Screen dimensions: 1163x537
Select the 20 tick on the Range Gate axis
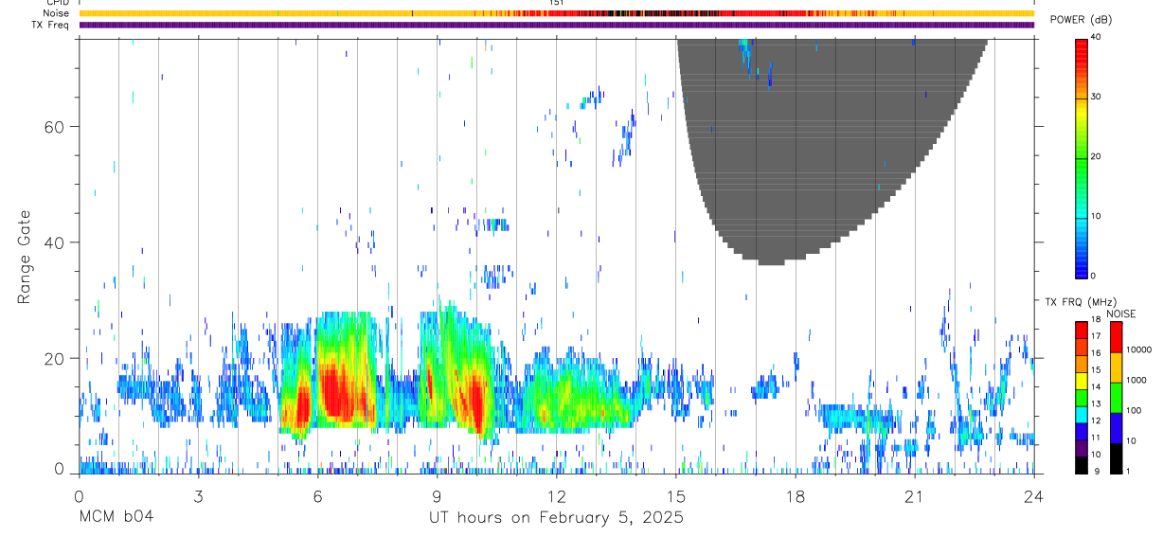click(x=53, y=358)
